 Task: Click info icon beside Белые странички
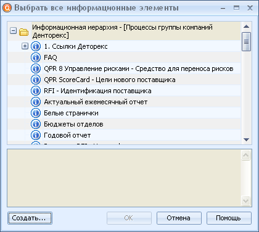tap(36, 113)
